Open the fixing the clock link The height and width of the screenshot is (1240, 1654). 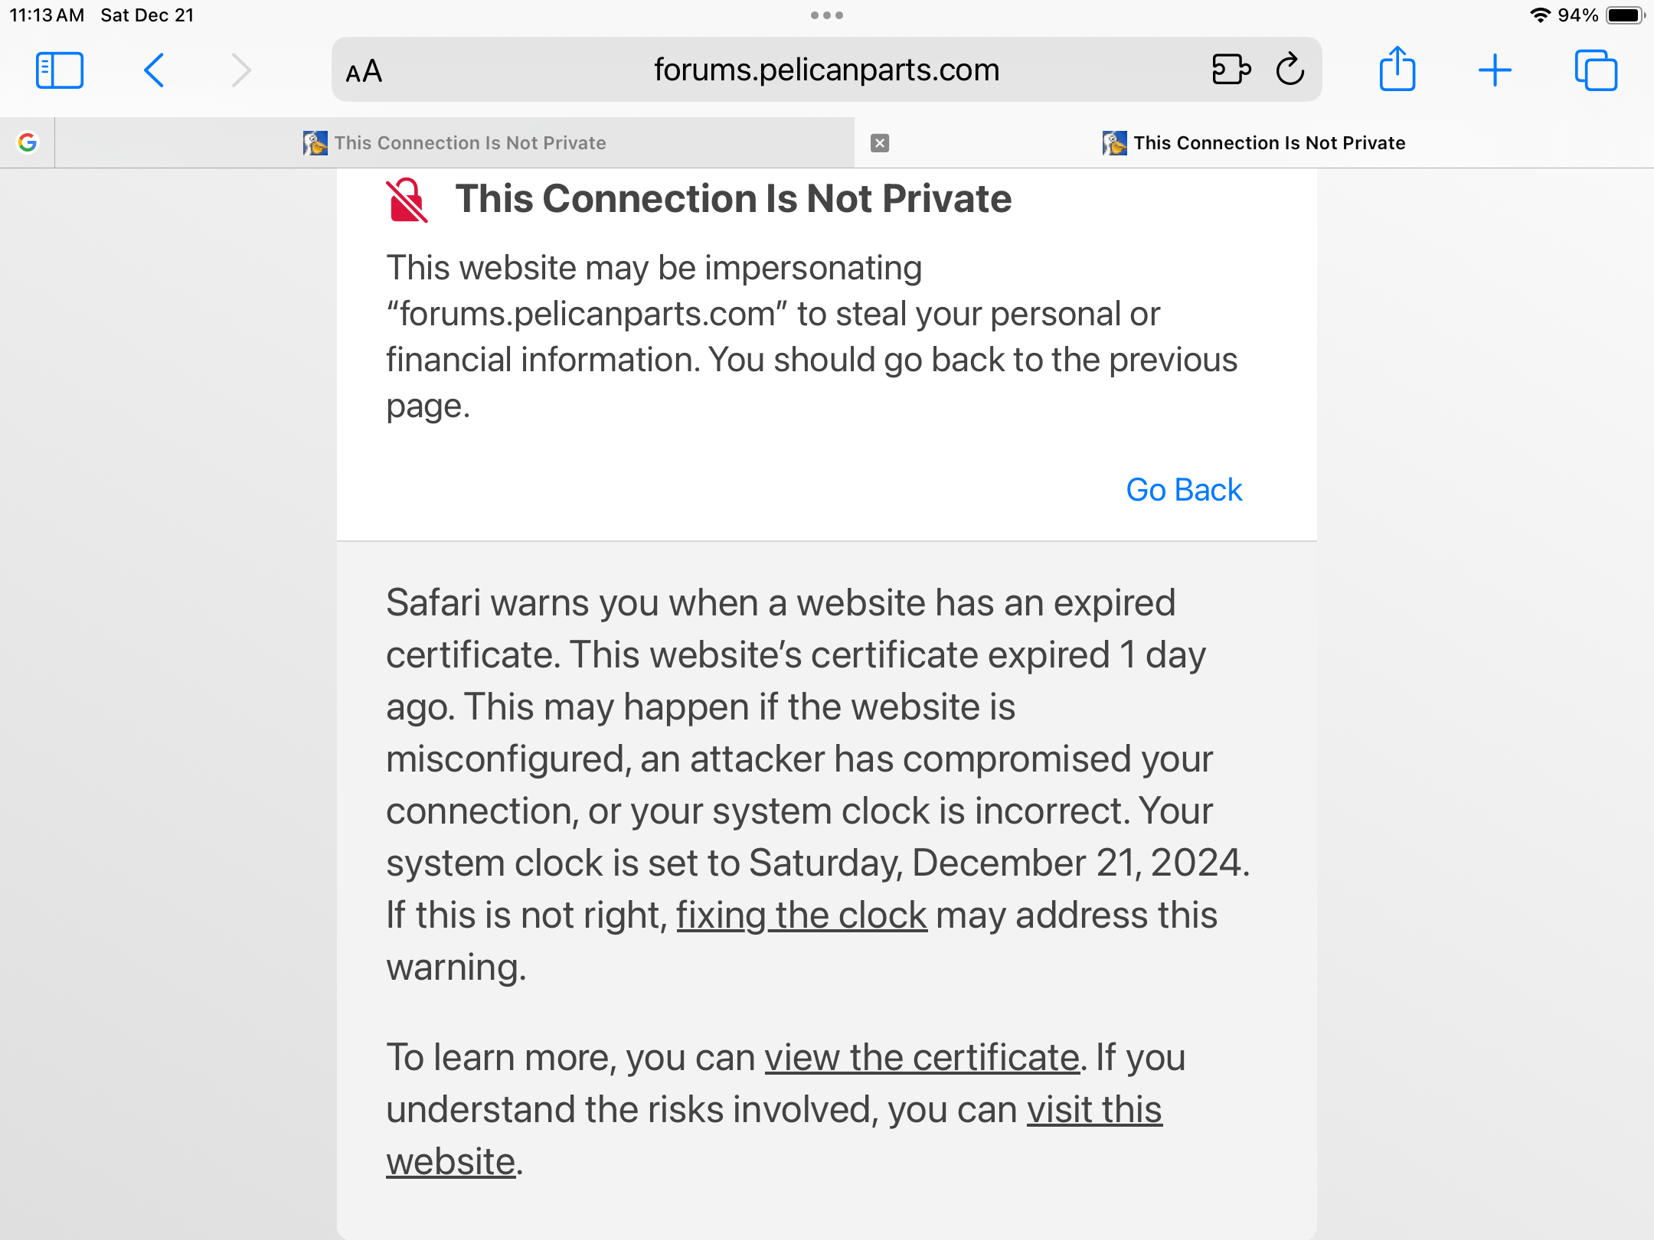[x=801, y=915]
